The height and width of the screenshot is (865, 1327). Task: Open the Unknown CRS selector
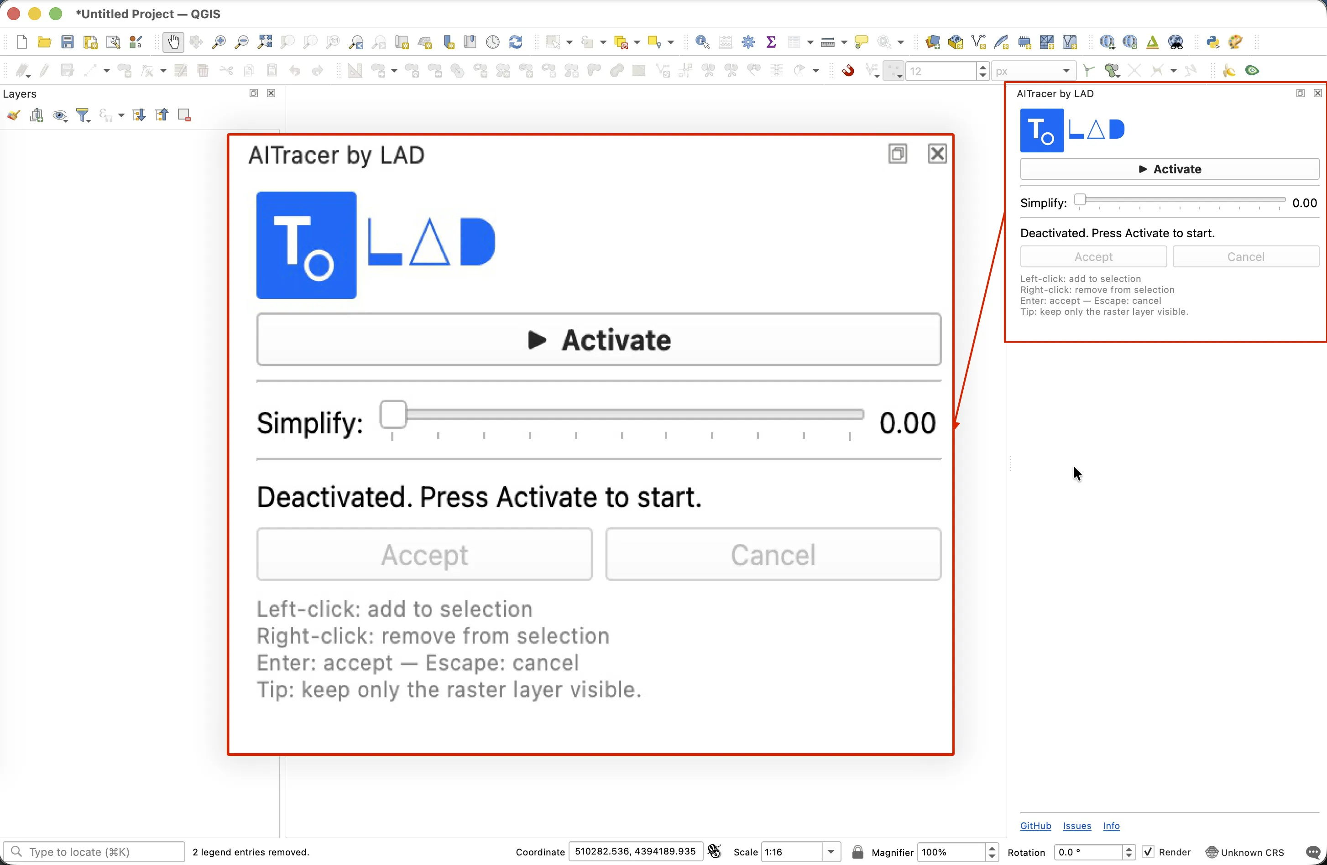tap(1244, 852)
